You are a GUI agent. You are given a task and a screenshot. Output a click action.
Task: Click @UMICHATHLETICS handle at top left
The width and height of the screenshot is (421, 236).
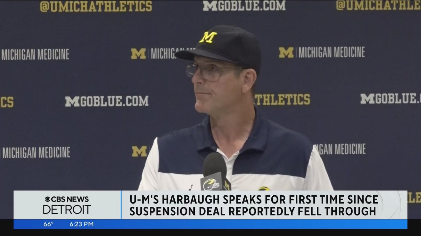pyautogui.click(x=96, y=6)
